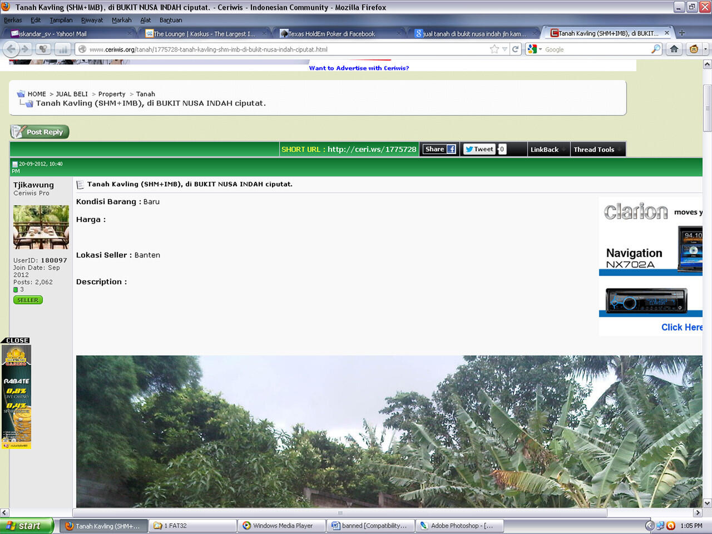Switch to Adobe Photoshop in taskbar
This screenshot has width=712, height=534.
(459, 526)
